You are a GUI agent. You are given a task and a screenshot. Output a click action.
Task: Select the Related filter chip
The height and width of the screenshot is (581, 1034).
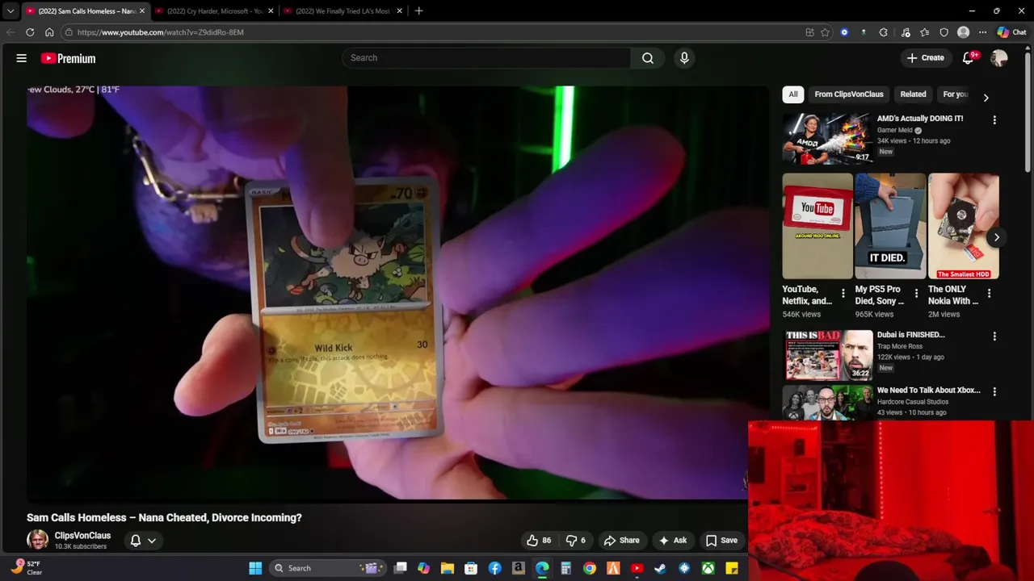pos(913,94)
